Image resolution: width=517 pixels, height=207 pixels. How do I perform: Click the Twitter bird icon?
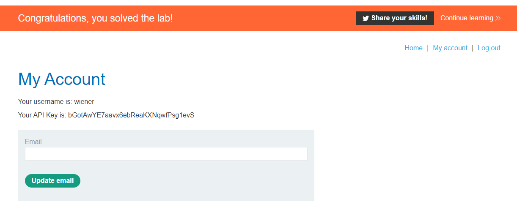366,19
